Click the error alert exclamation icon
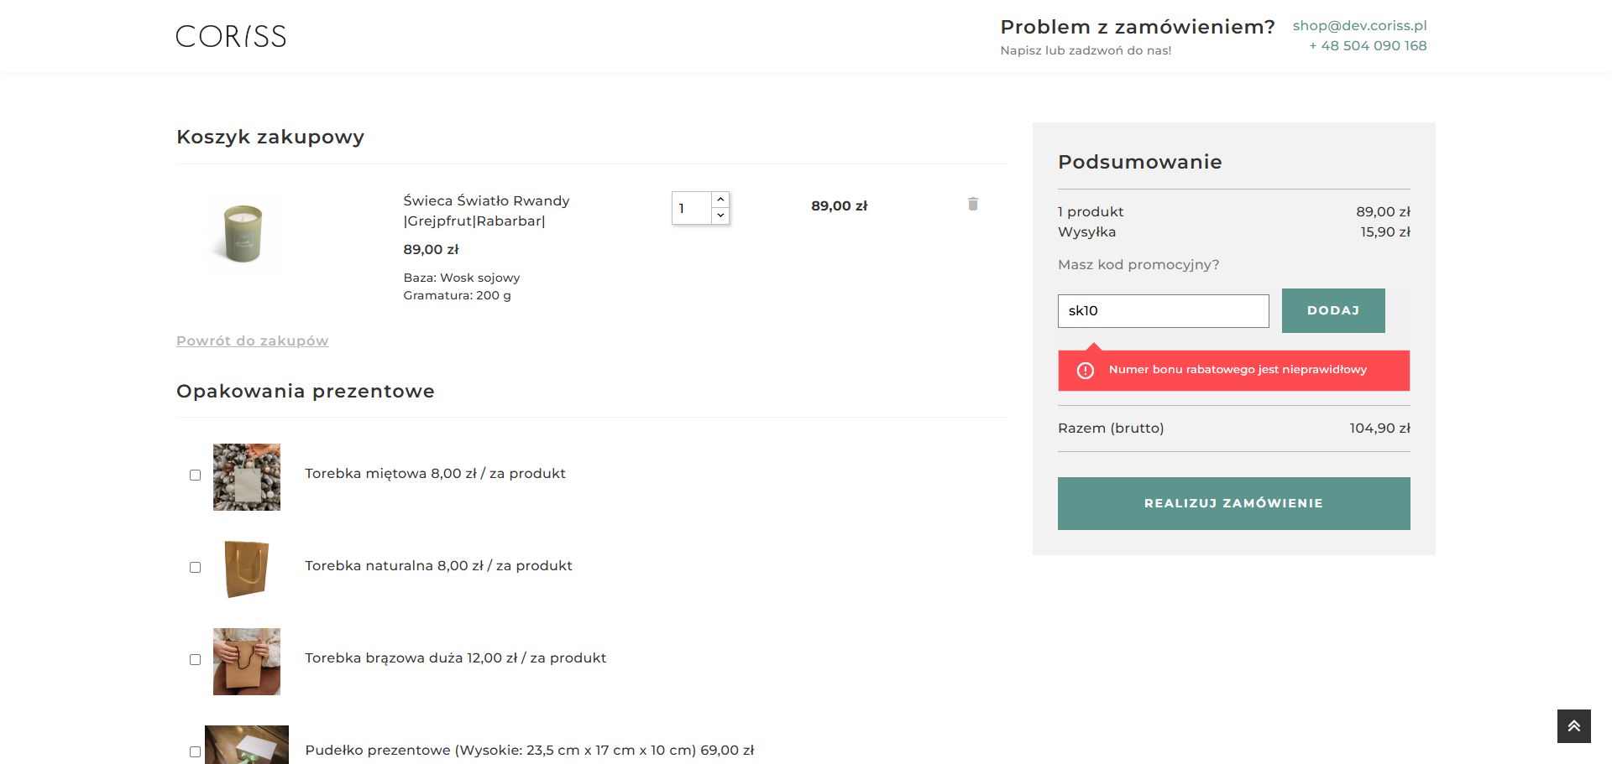Viewport: 1612px width, 764px height. [1086, 370]
